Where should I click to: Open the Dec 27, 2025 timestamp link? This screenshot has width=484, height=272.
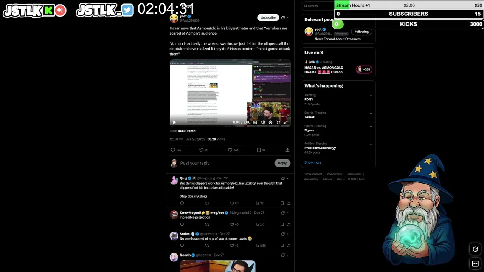[187, 139]
